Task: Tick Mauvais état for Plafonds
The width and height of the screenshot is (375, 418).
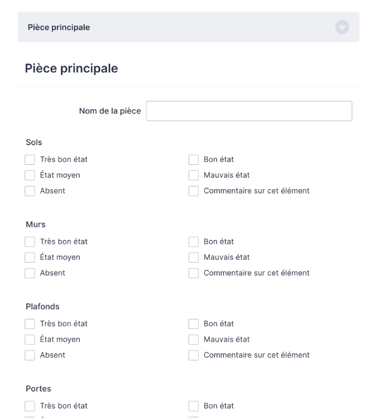Action: pos(193,340)
